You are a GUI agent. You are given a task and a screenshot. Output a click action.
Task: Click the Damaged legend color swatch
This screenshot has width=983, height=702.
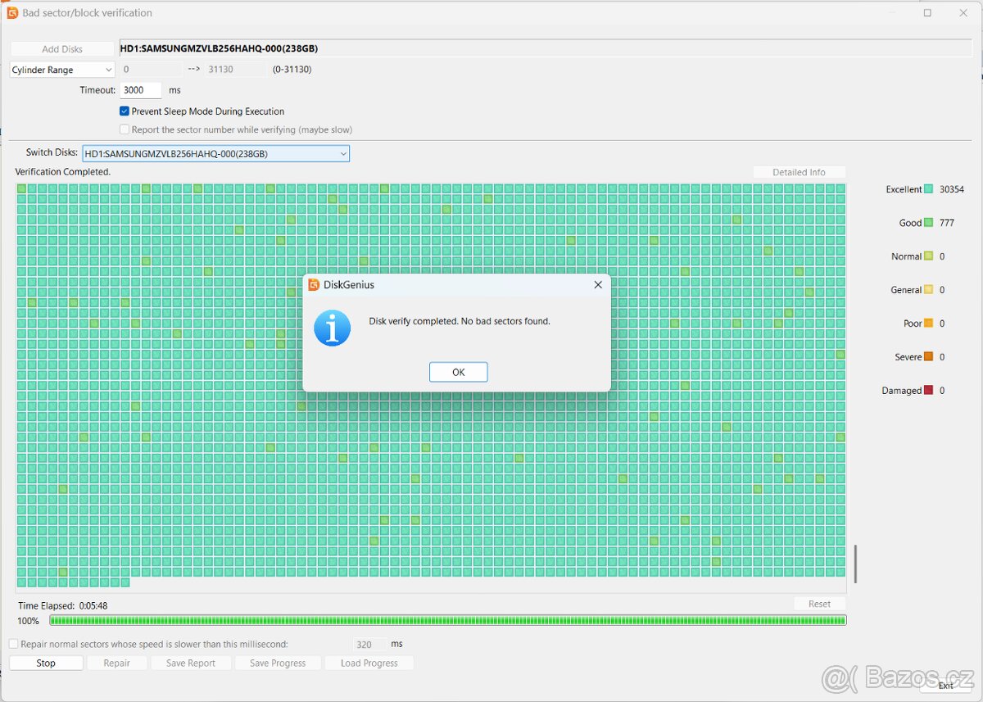tap(928, 391)
